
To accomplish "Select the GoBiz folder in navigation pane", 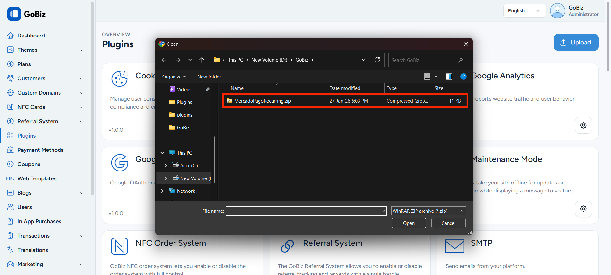I will point(183,128).
